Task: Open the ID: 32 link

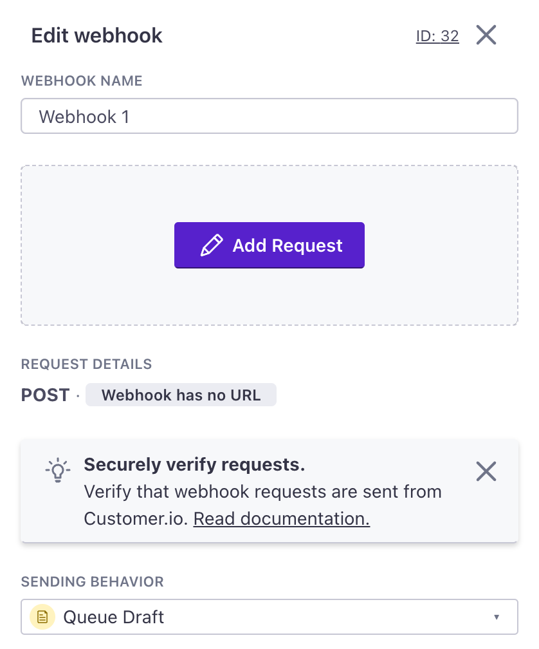Action: click(x=437, y=36)
